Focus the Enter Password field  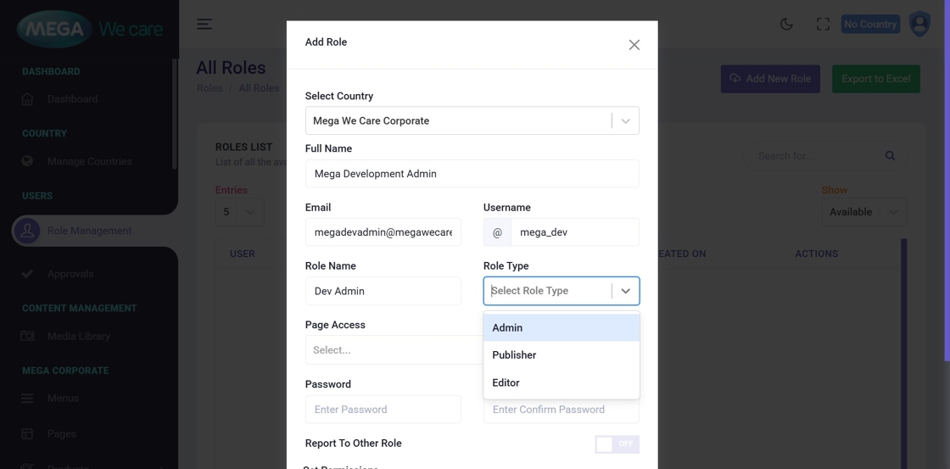pos(383,410)
